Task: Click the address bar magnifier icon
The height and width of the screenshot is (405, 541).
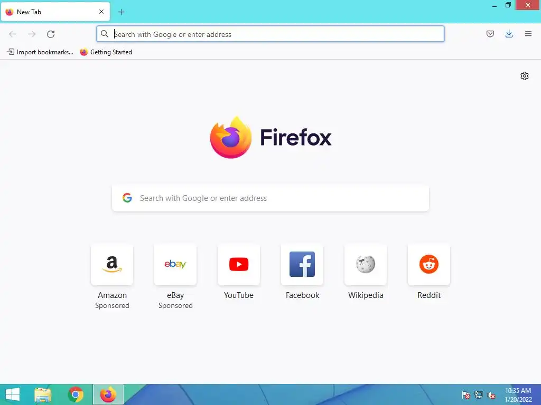Action: [x=105, y=34]
